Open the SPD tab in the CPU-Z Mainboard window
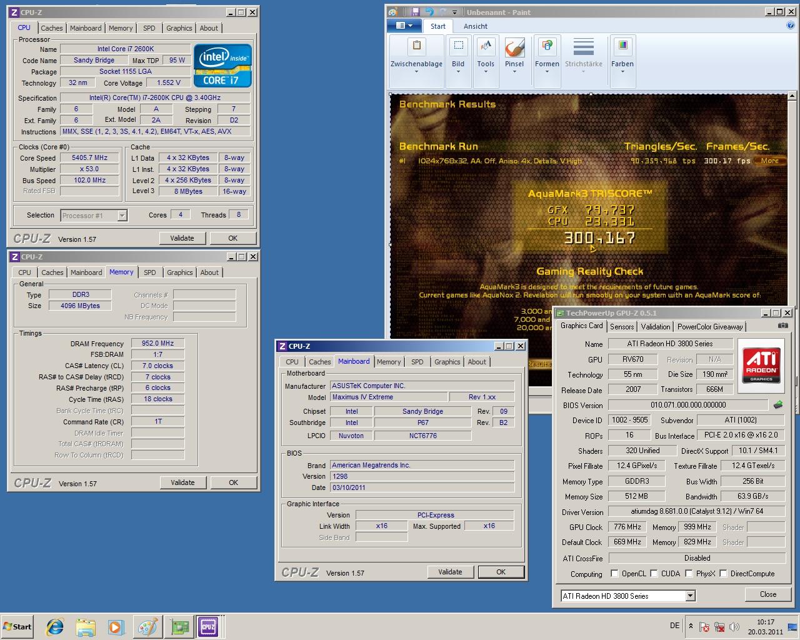Image resolution: width=800 pixels, height=640 pixels. 417,362
